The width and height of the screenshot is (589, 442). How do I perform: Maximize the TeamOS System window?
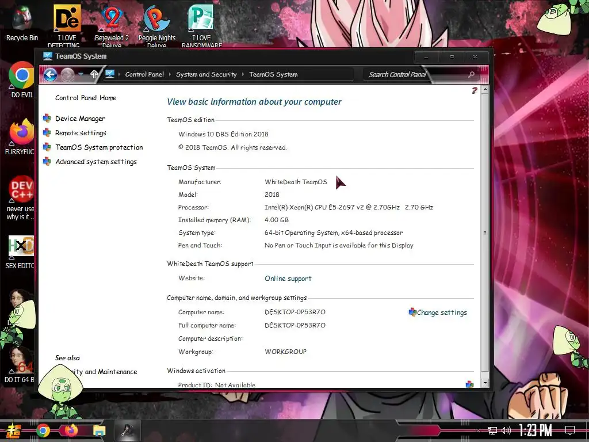click(x=452, y=57)
